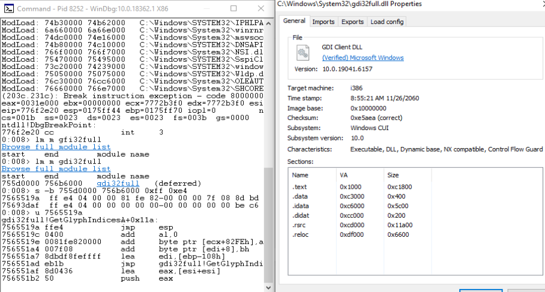This screenshot has width=545, height=292.
Task: Click the 75693daf search result line
Action: pyautogui.click(x=130, y=205)
